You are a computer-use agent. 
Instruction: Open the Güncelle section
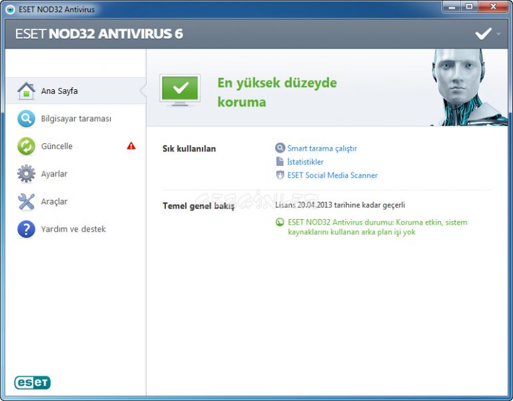(x=75, y=146)
